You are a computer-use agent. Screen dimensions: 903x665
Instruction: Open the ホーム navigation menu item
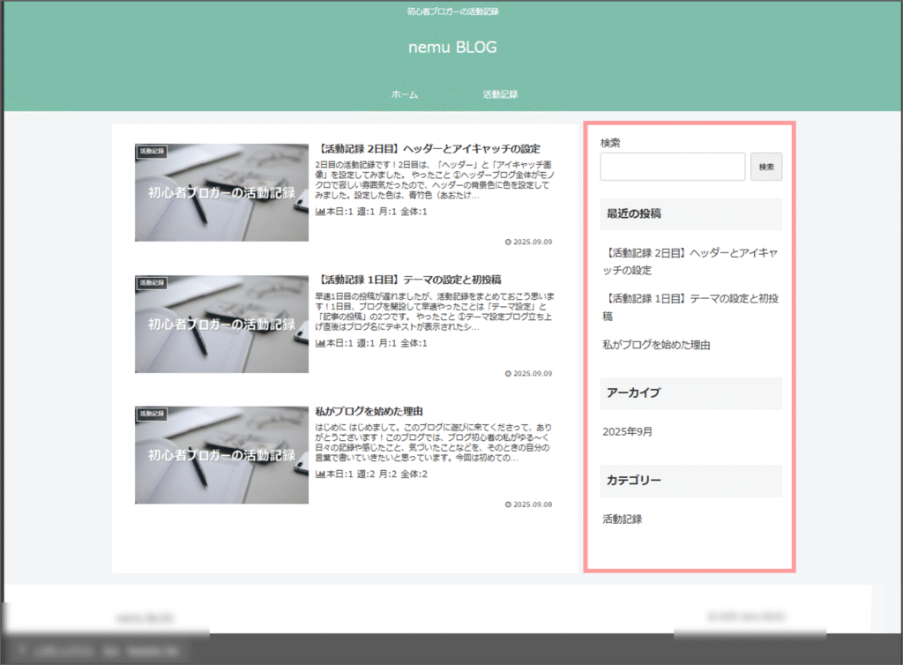[x=405, y=94]
